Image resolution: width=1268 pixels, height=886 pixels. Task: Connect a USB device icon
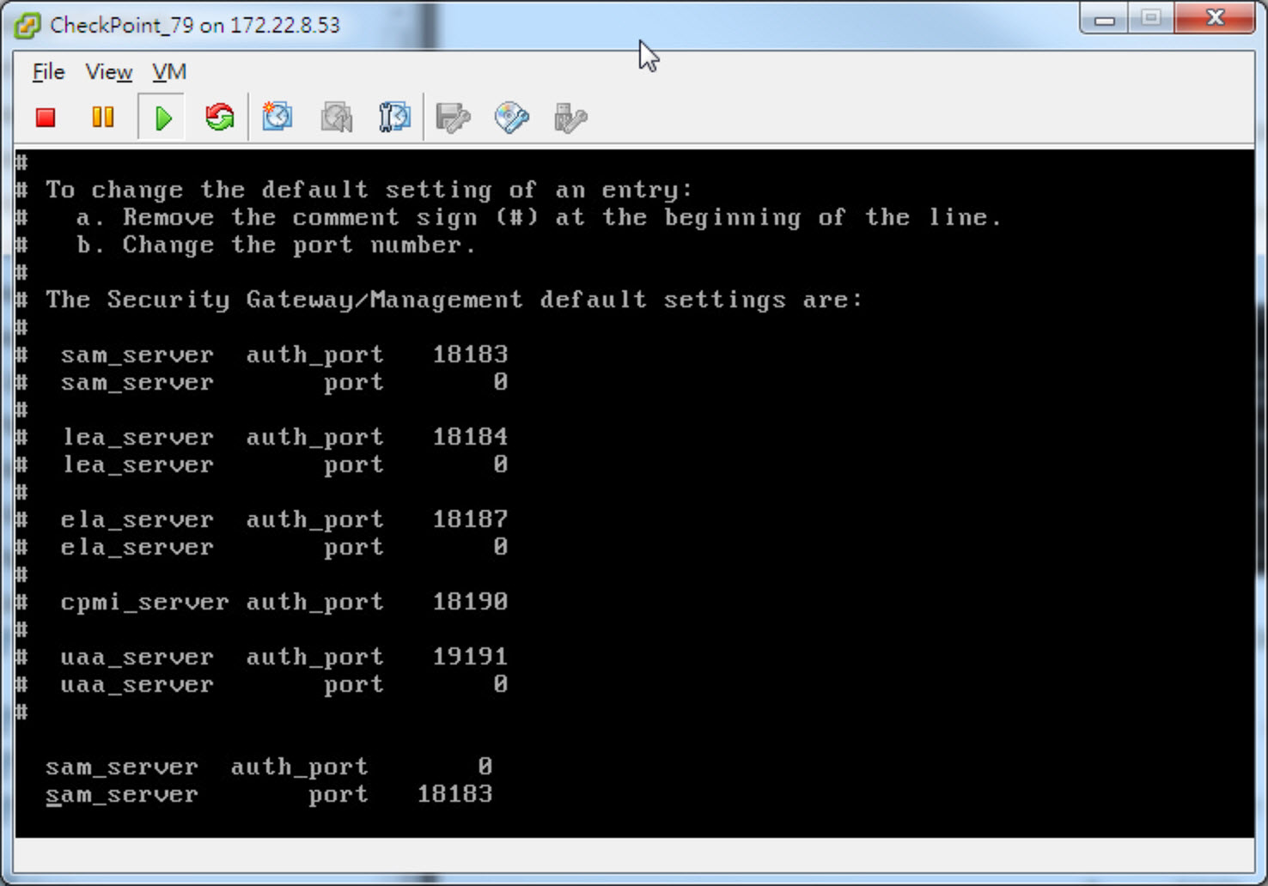[x=570, y=118]
